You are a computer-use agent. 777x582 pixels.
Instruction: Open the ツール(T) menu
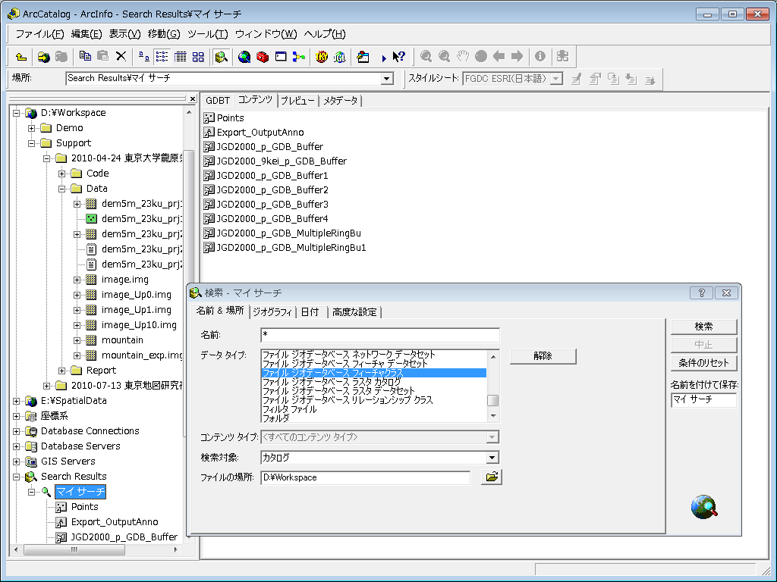[208, 33]
